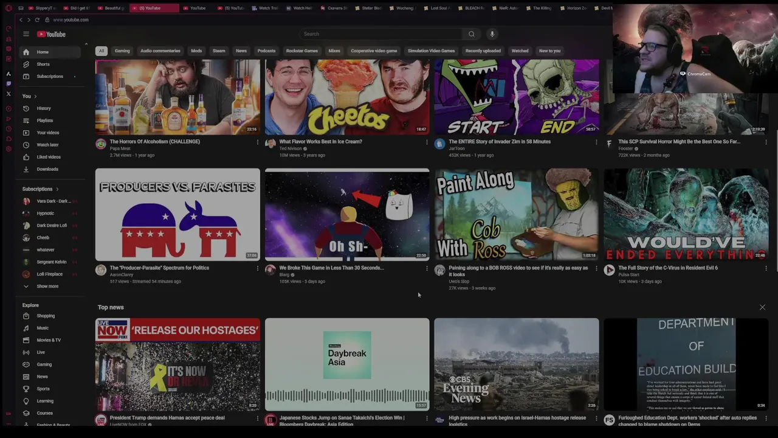
Task: Select the New to you chip
Action: pos(549,51)
